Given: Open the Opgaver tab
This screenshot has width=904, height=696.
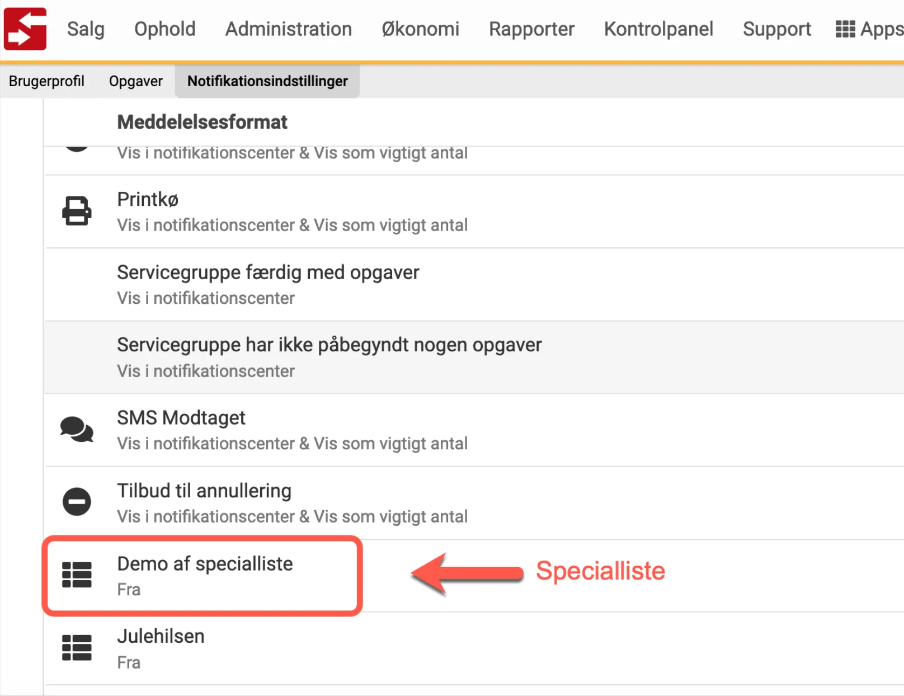Looking at the screenshot, I should coord(135,81).
